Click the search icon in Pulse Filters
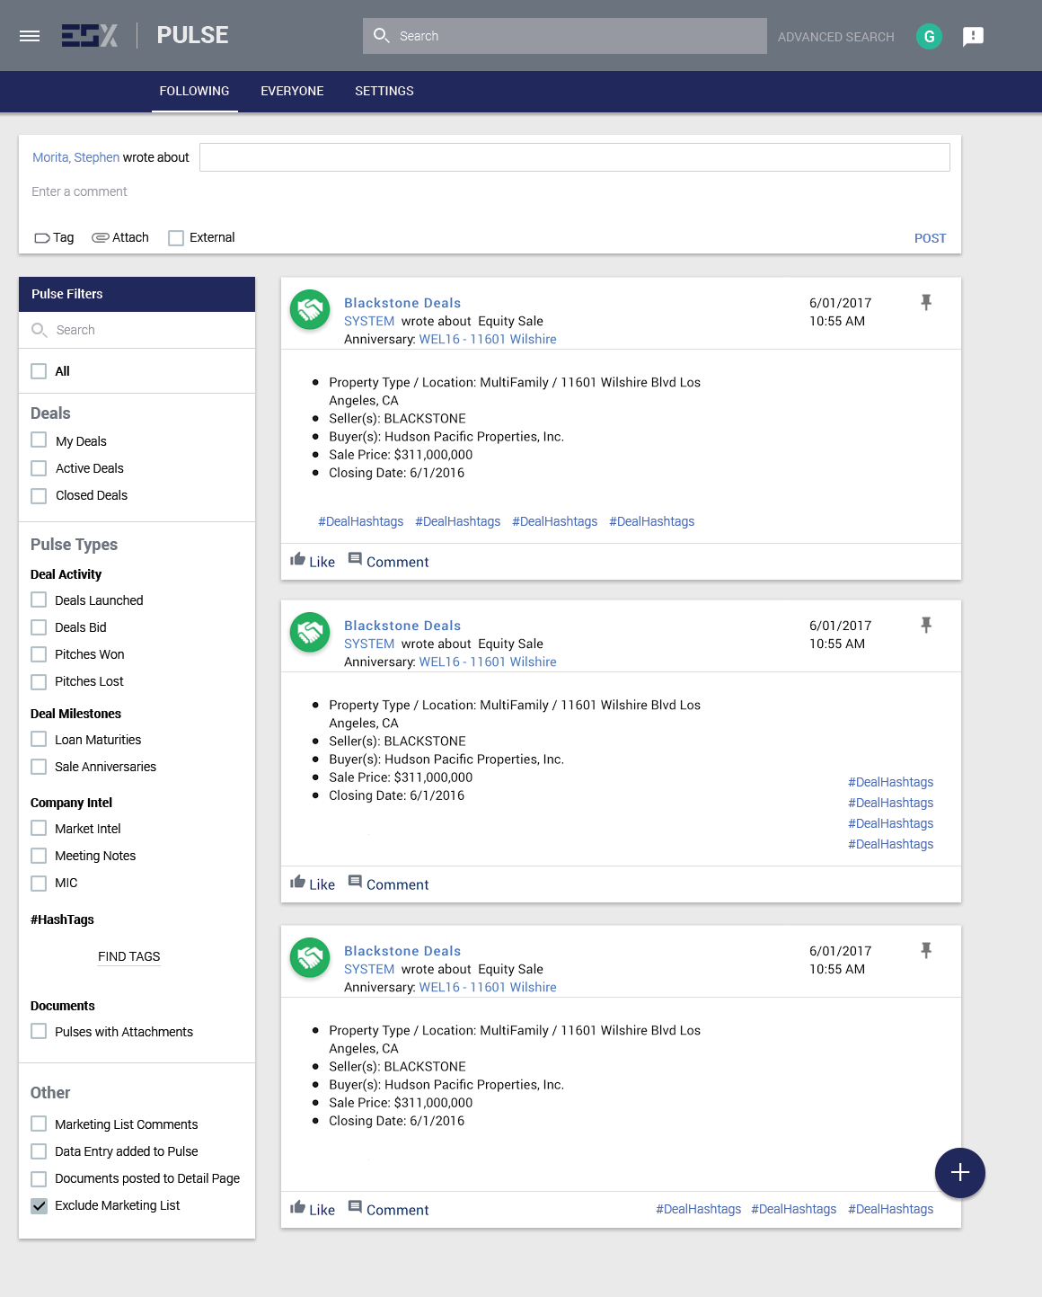Image resolution: width=1042 pixels, height=1297 pixels. (x=40, y=330)
